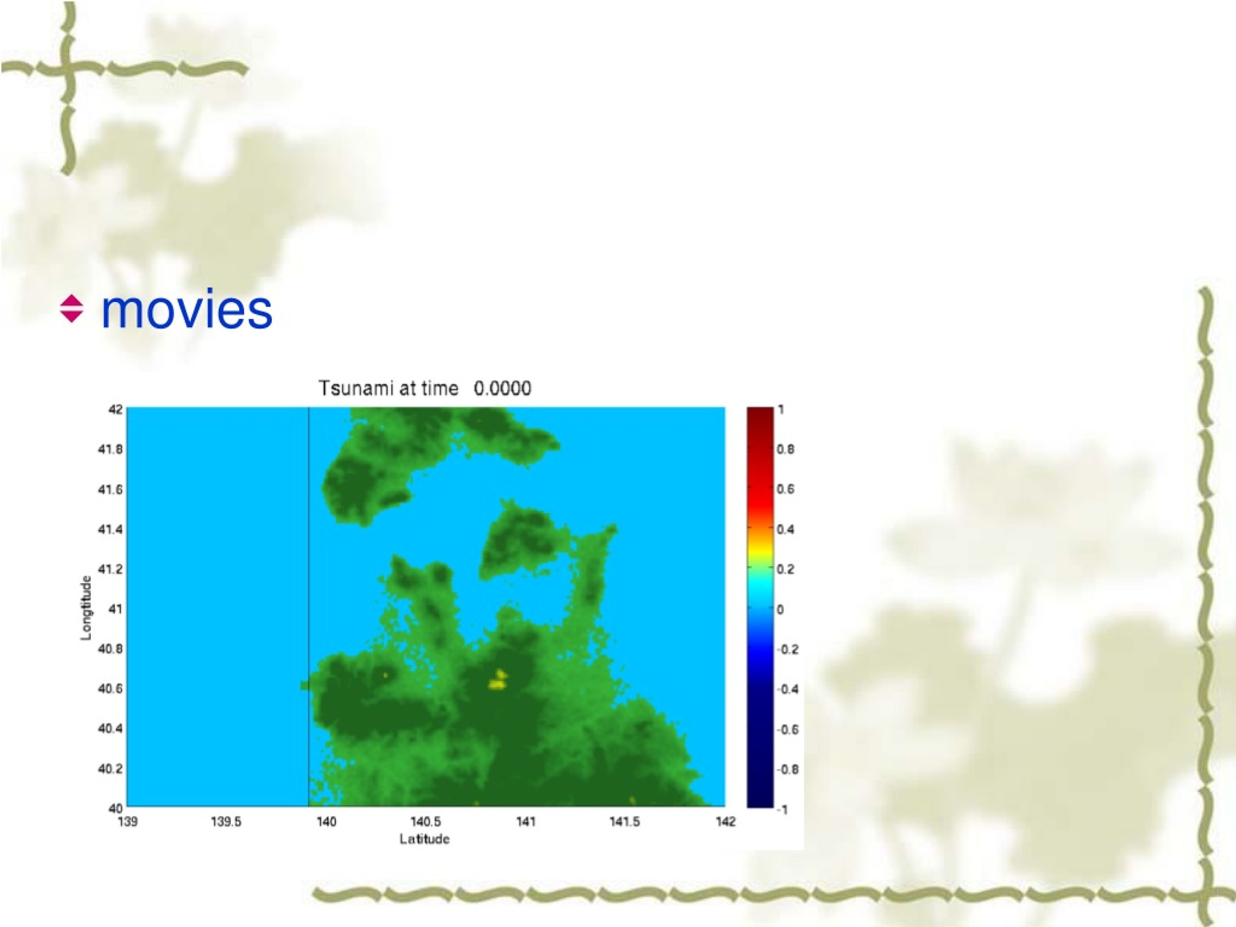Click the vertical black line on the map
The width and height of the screenshot is (1236, 927).
[309, 606]
